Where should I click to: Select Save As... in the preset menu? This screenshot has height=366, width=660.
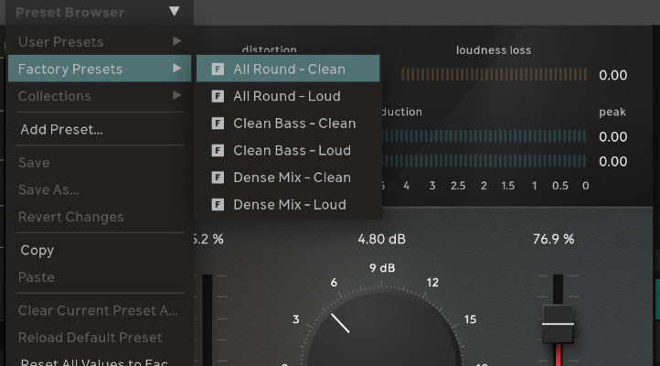[100, 190]
